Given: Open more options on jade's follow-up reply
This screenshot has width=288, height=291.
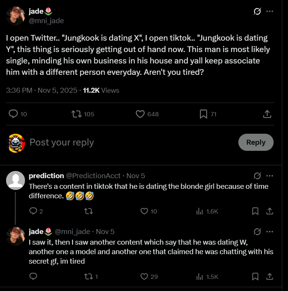Looking at the screenshot, I should click(269, 231).
